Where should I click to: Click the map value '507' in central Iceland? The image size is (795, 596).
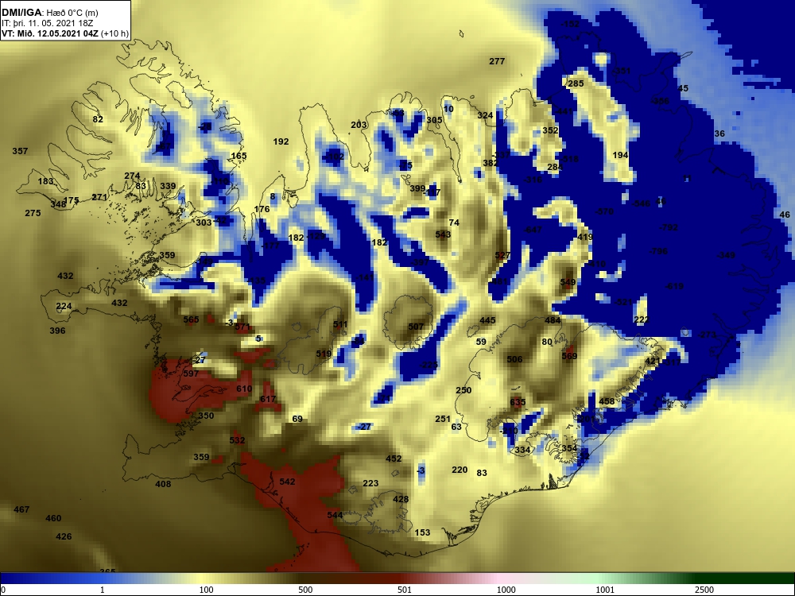pyautogui.click(x=416, y=327)
